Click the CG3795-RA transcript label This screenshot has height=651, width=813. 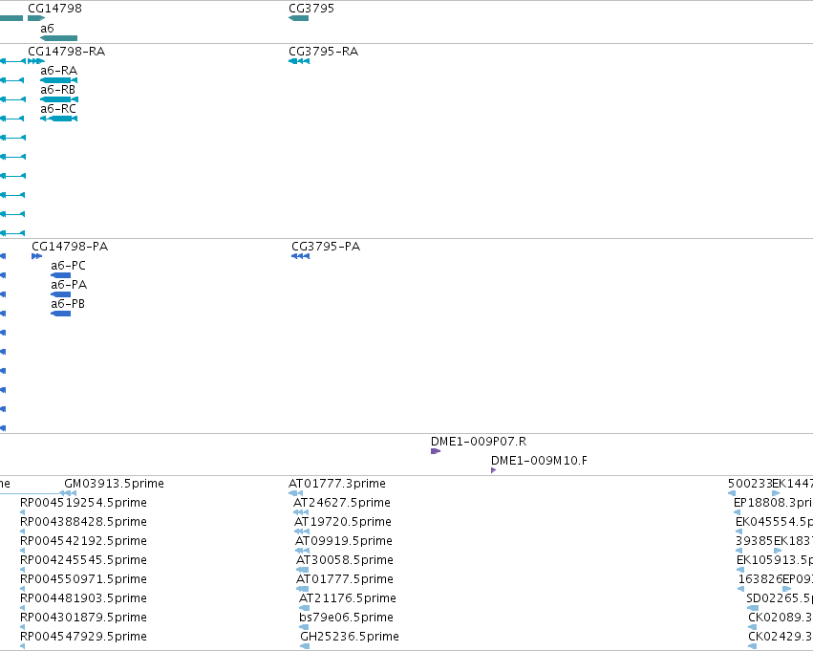coord(324,52)
